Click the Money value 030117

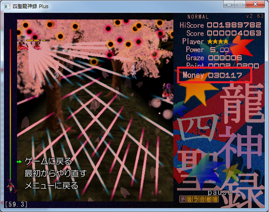pos(225,75)
